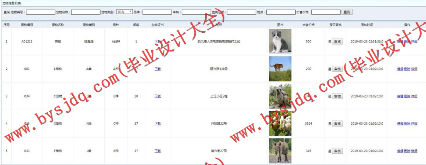Click the 宠物编号 column header
This screenshot has width=426, height=165.
pyautogui.click(x=27, y=25)
